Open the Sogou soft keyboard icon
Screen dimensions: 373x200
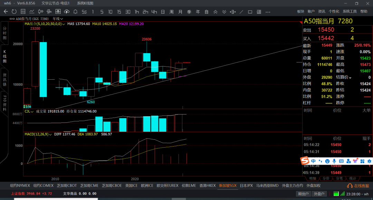pos(341,161)
